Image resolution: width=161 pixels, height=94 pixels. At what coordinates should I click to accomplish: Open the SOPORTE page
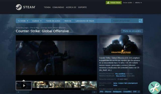click(x=82, y=7)
